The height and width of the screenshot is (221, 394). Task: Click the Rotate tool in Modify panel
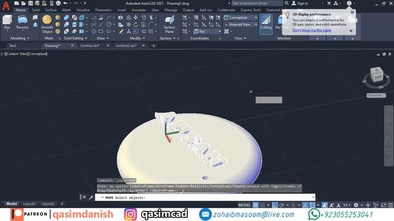pyautogui.click(x=135, y=25)
